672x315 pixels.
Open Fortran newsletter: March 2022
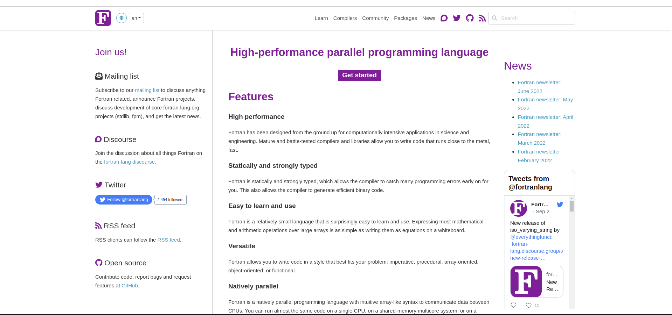pyautogui.click(x=540, y=139)
